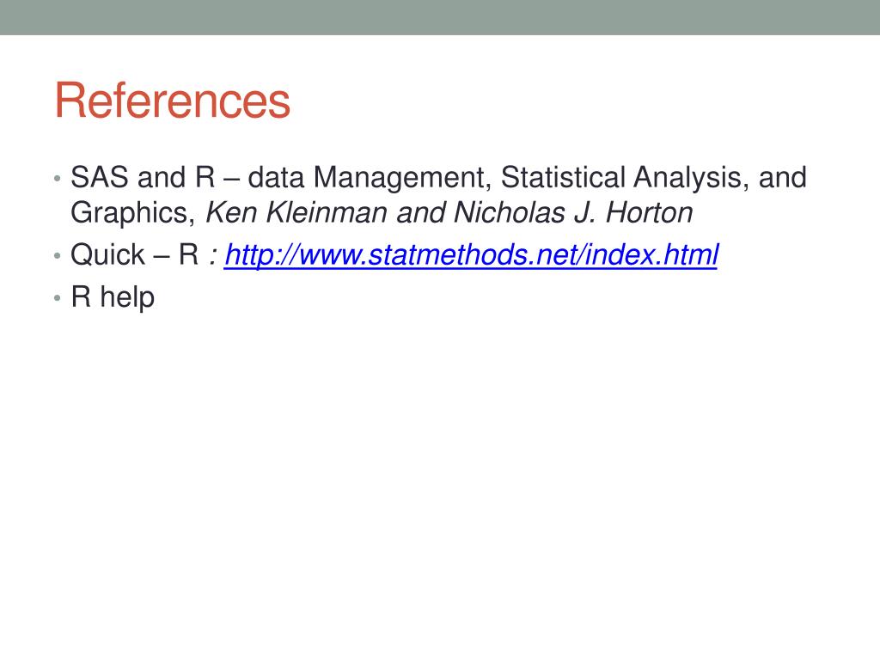This screenshot has height=660, width=880.
Task: Open the statmethods.net index.html hyperlink
Action: click(471, 254)
